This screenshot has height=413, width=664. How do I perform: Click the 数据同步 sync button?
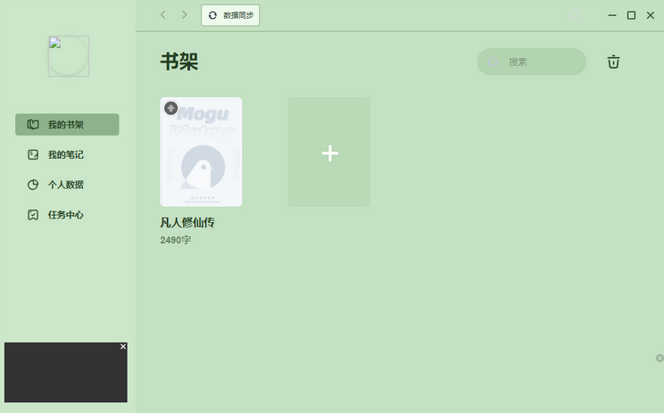(230, 15)
